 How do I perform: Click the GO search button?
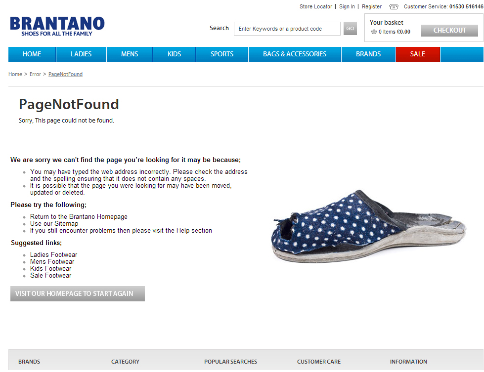[x=350, y=28]
